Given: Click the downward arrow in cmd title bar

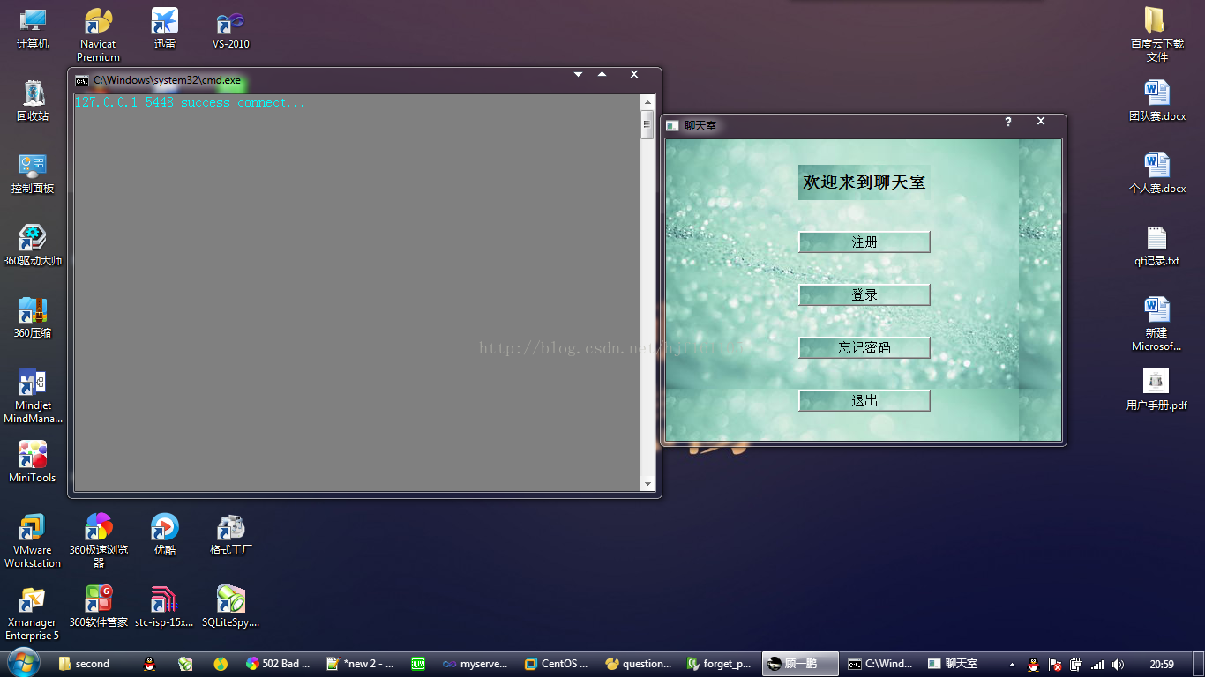Looking at the screenshot, I should click(579, 75).
